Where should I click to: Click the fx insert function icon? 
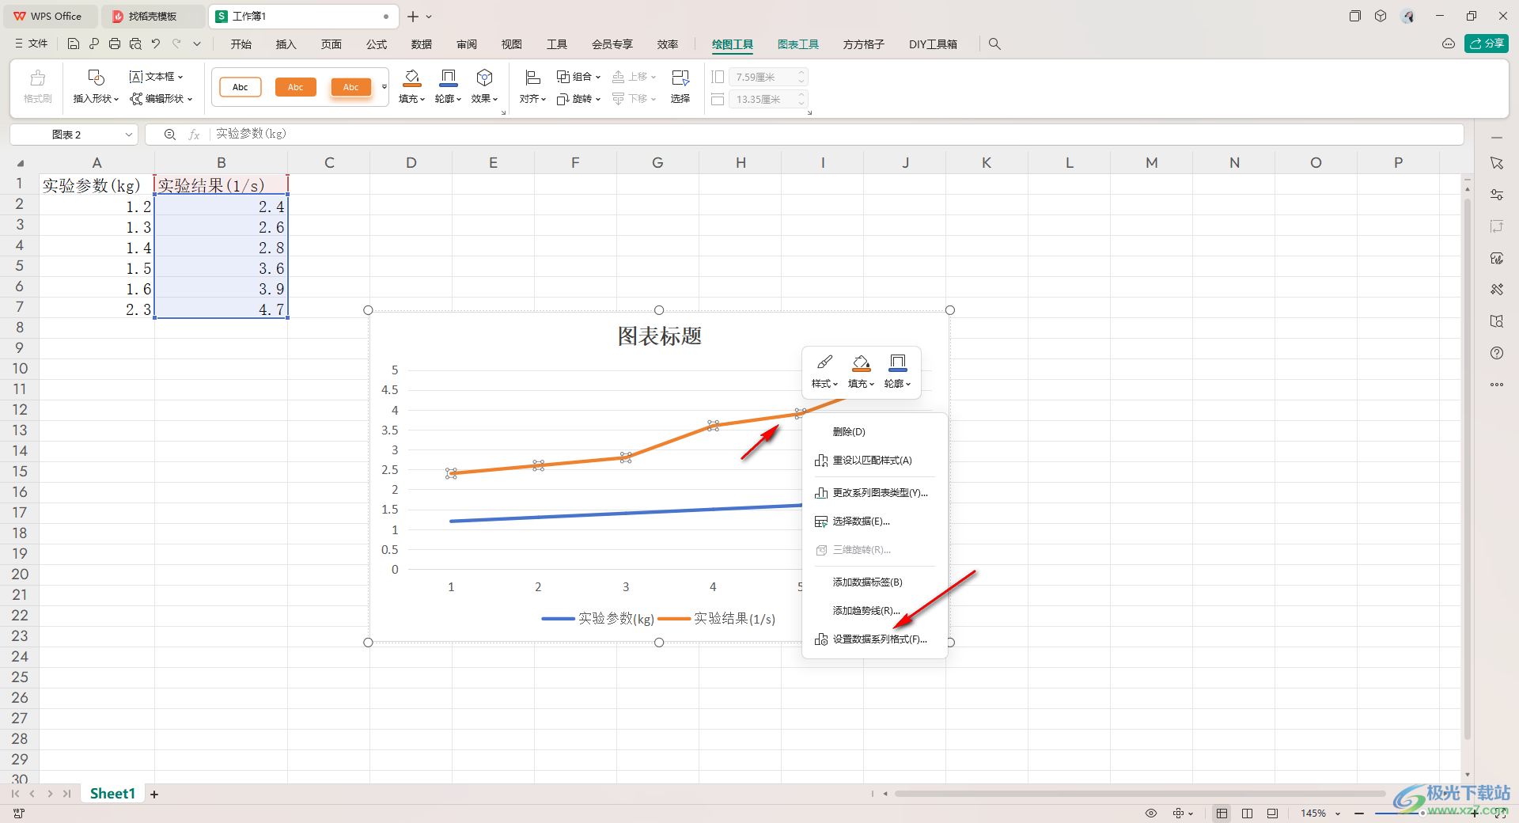(194, 135)
